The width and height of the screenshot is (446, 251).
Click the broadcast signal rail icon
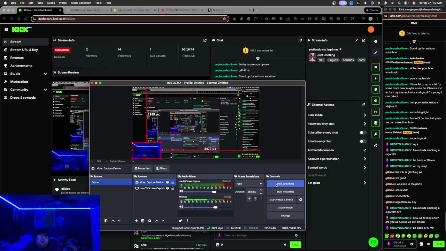(x=376, y=112)
